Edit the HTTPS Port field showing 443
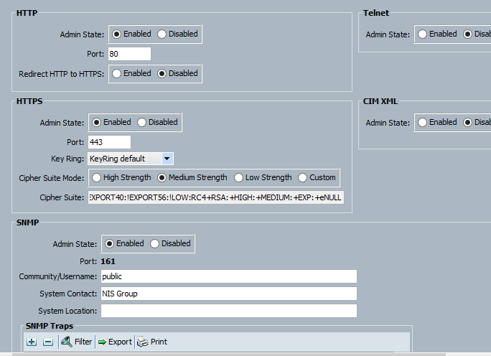491x356 pixels. [x=109, y=142]
